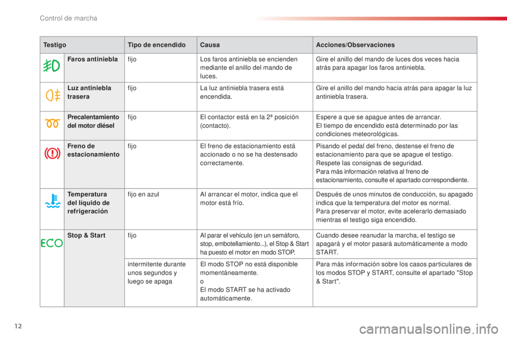The image size is (507, 338).
Task: Click the Tipo de encendido column header
Action: 157,45
